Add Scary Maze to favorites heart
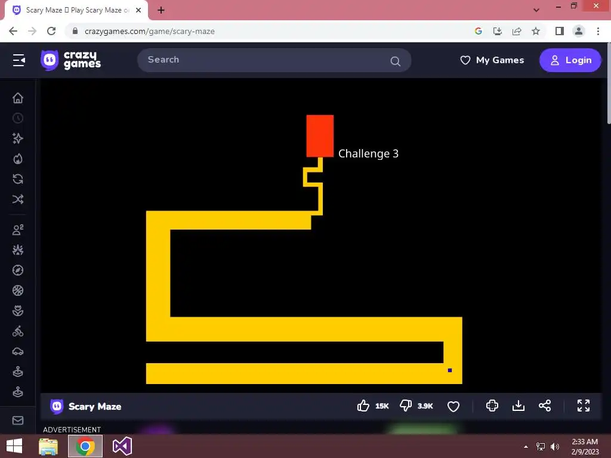Viewport: 611px width, 458px height. [x=453, y=406]
